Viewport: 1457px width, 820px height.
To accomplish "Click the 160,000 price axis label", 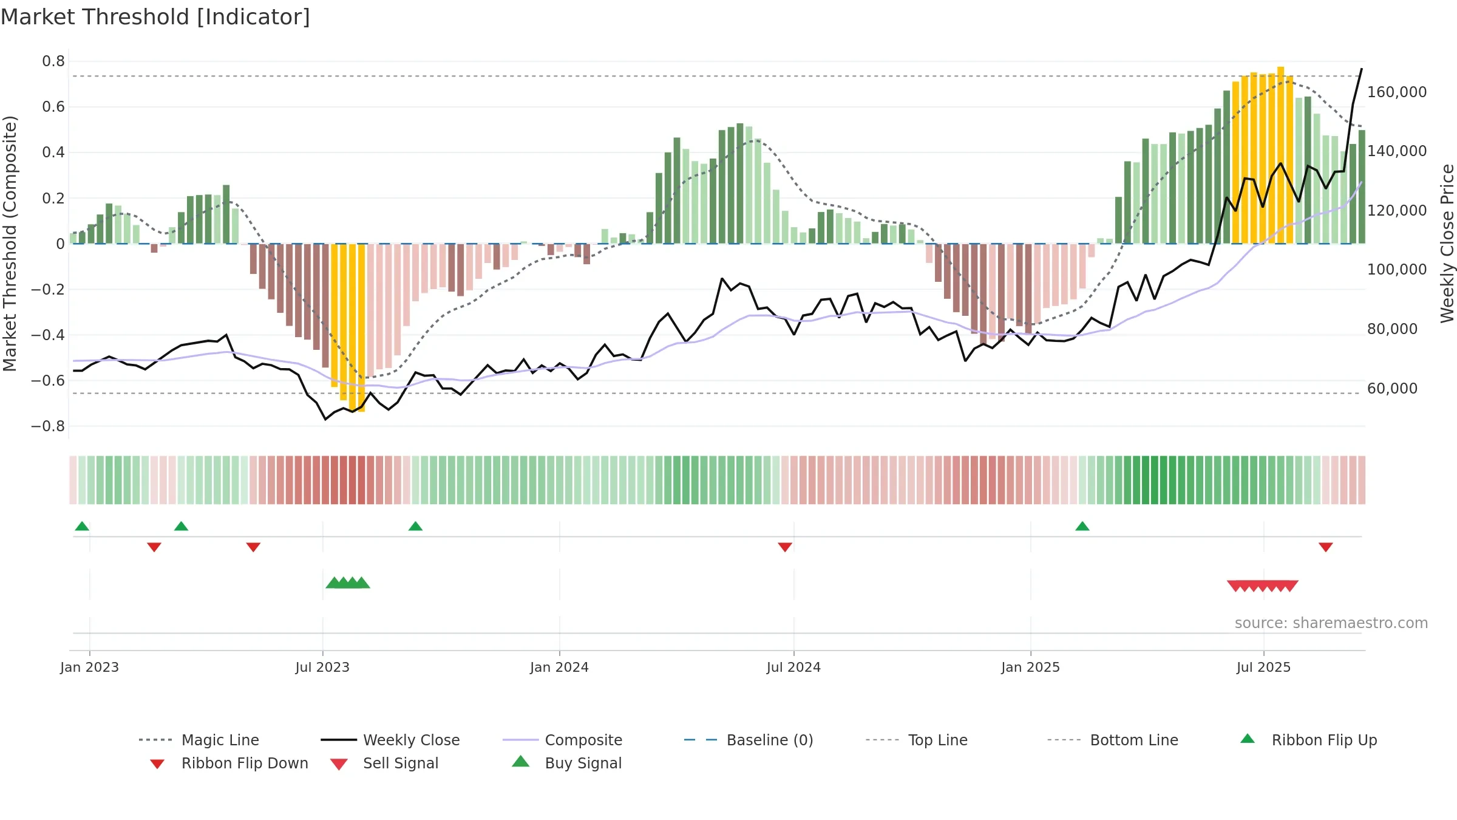I will point(1397,92).
